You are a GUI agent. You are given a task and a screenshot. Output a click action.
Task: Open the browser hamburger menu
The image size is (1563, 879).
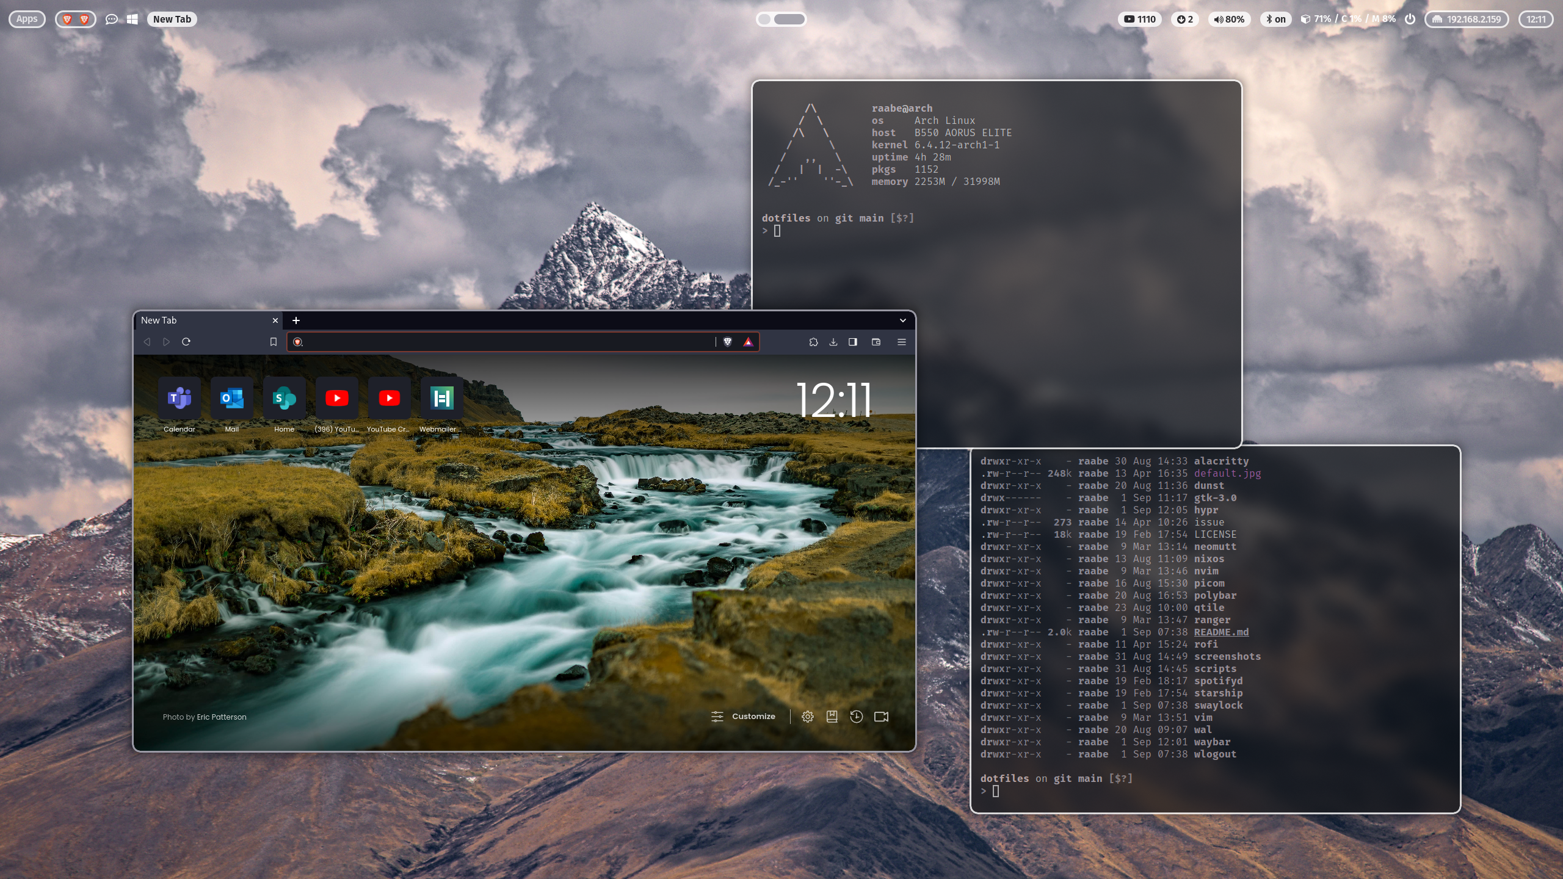(x=901, y=342)
